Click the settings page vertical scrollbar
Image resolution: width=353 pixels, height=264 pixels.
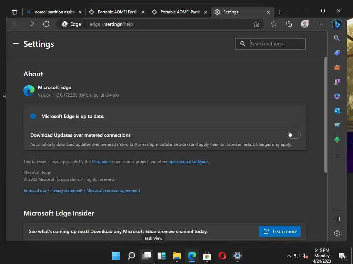pyautogui.click(x=325, y=115)
